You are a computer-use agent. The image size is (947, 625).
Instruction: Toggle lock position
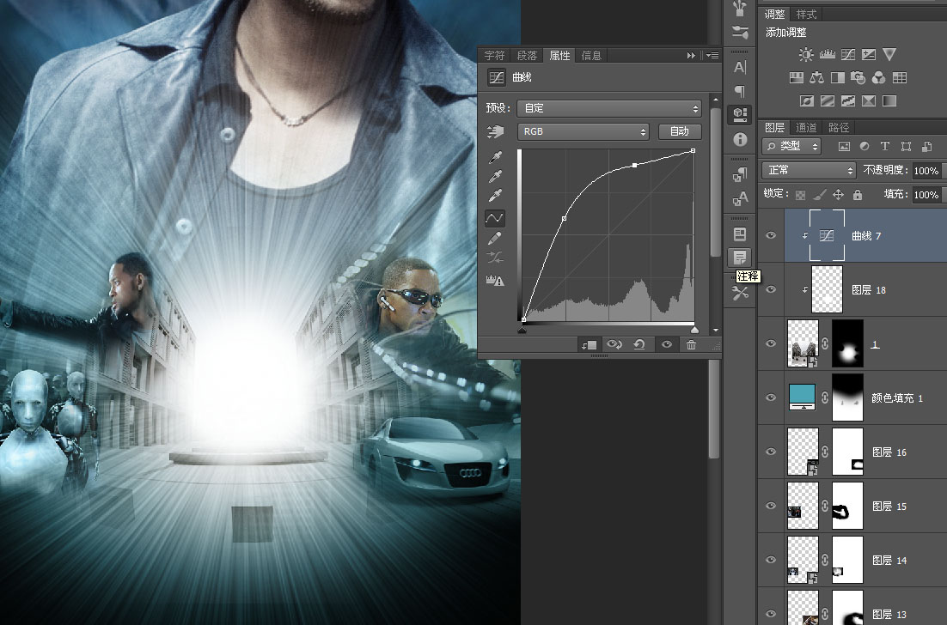coord(838,194)
